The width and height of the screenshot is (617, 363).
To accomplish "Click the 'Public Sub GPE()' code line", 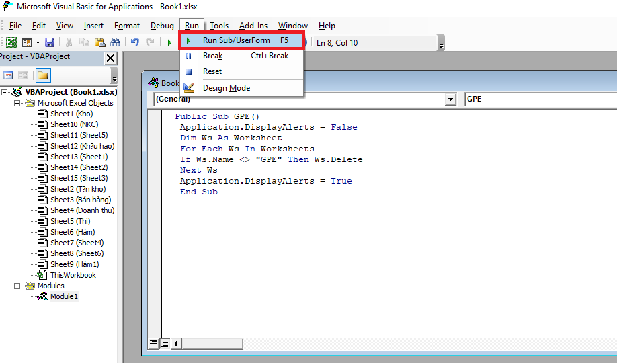I will [217, 116].
